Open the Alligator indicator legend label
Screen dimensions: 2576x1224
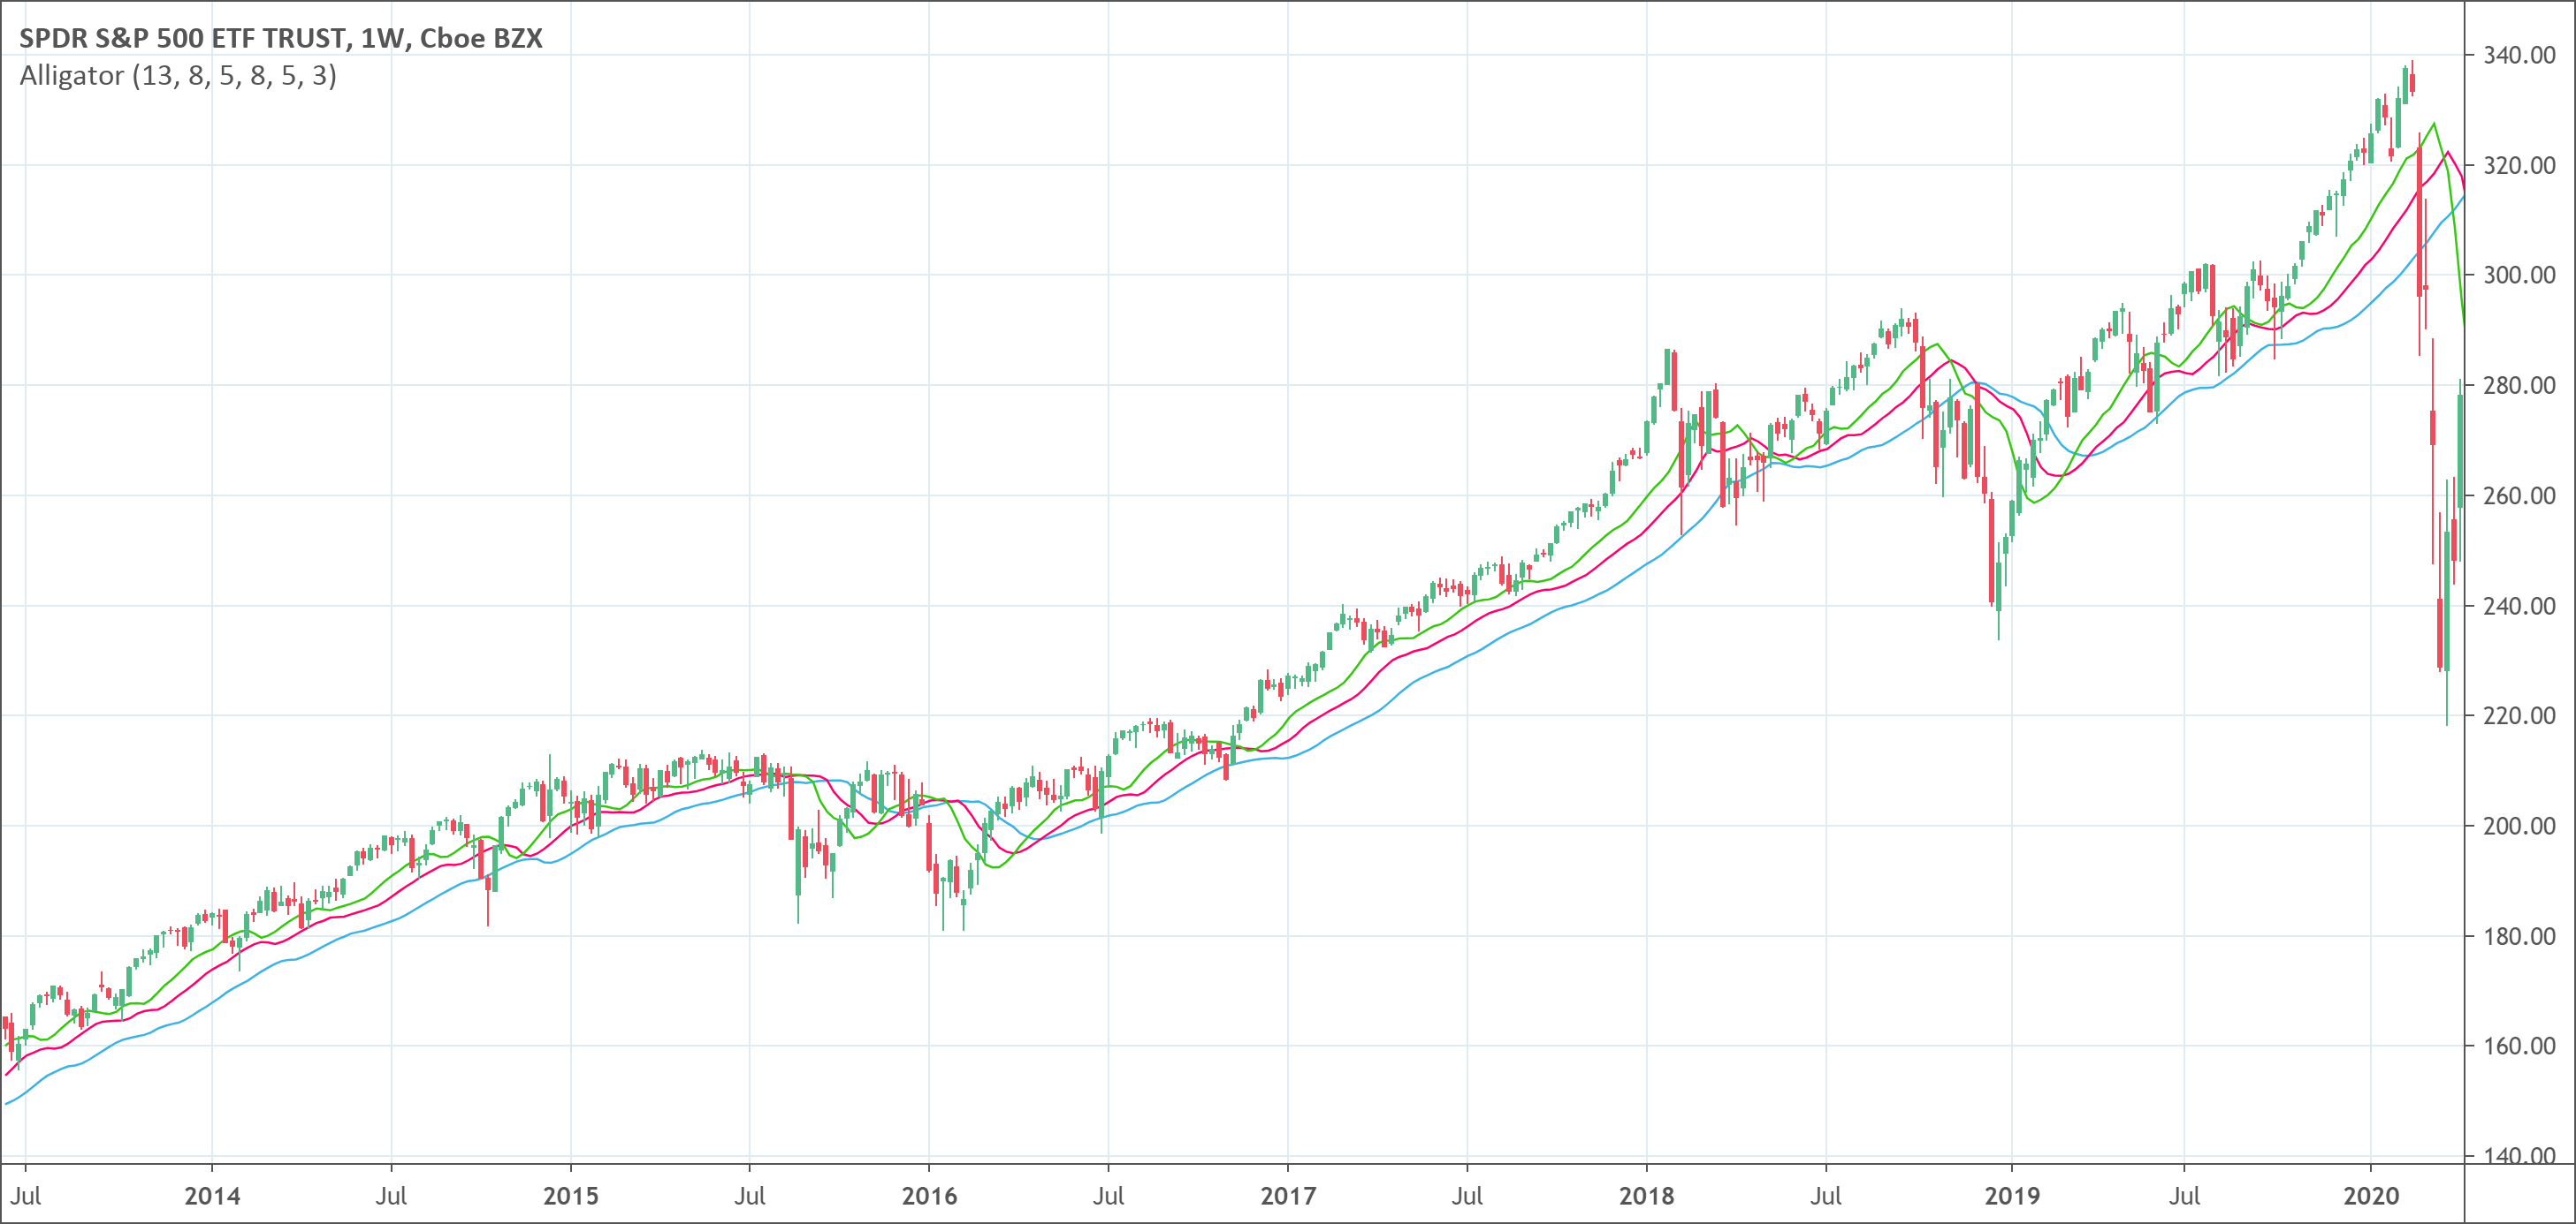tap(178, 76)
